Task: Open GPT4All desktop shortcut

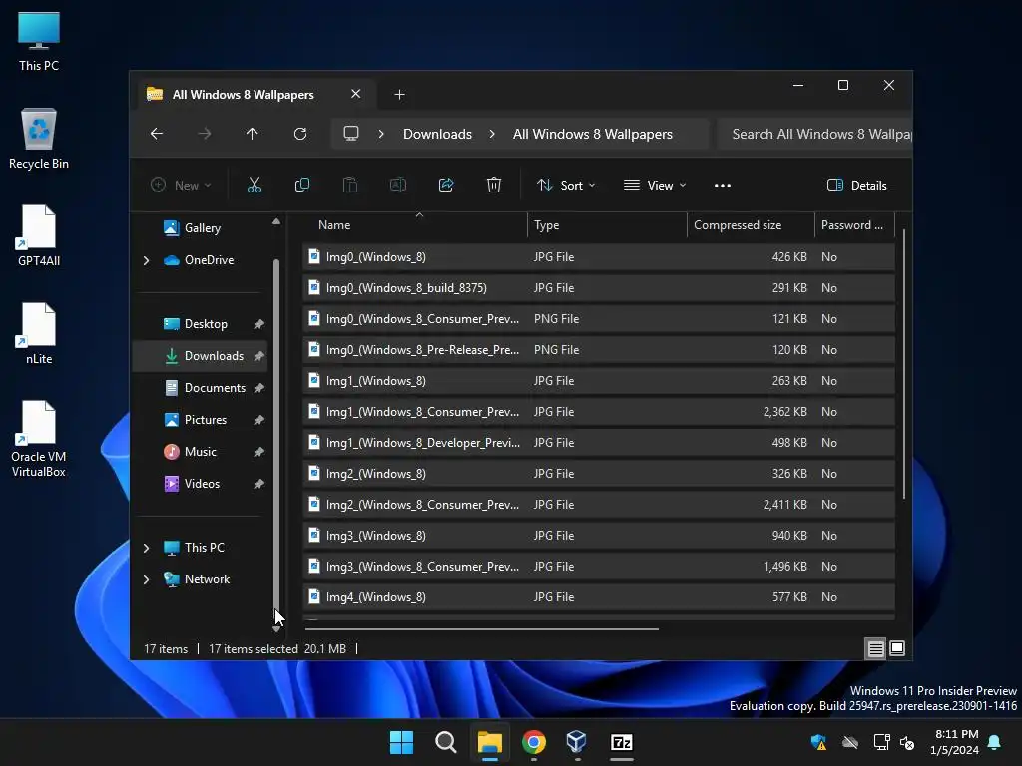Action: (x=39, y=235)
